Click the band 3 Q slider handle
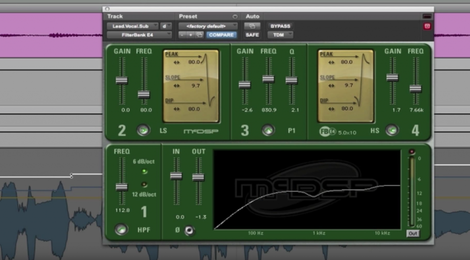 tap(291, 80)
